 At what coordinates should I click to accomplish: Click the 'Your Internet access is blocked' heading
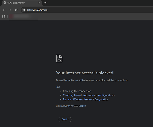click(x=85, y=73)
